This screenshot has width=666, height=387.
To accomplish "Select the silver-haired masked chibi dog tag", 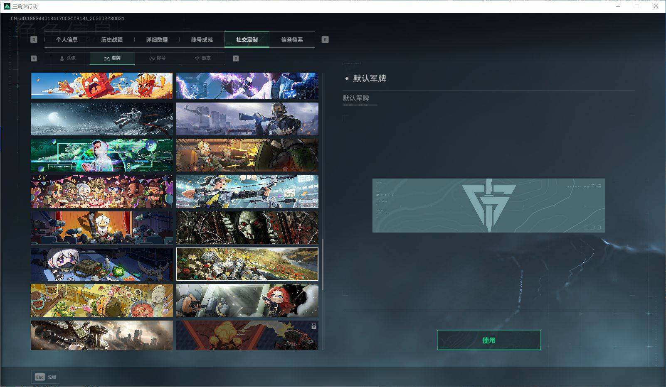I will (x=102, y=264).
